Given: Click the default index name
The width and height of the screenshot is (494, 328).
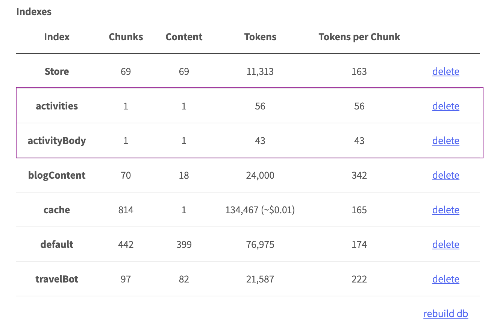Looking at the screenshot, I should (57, 244).
